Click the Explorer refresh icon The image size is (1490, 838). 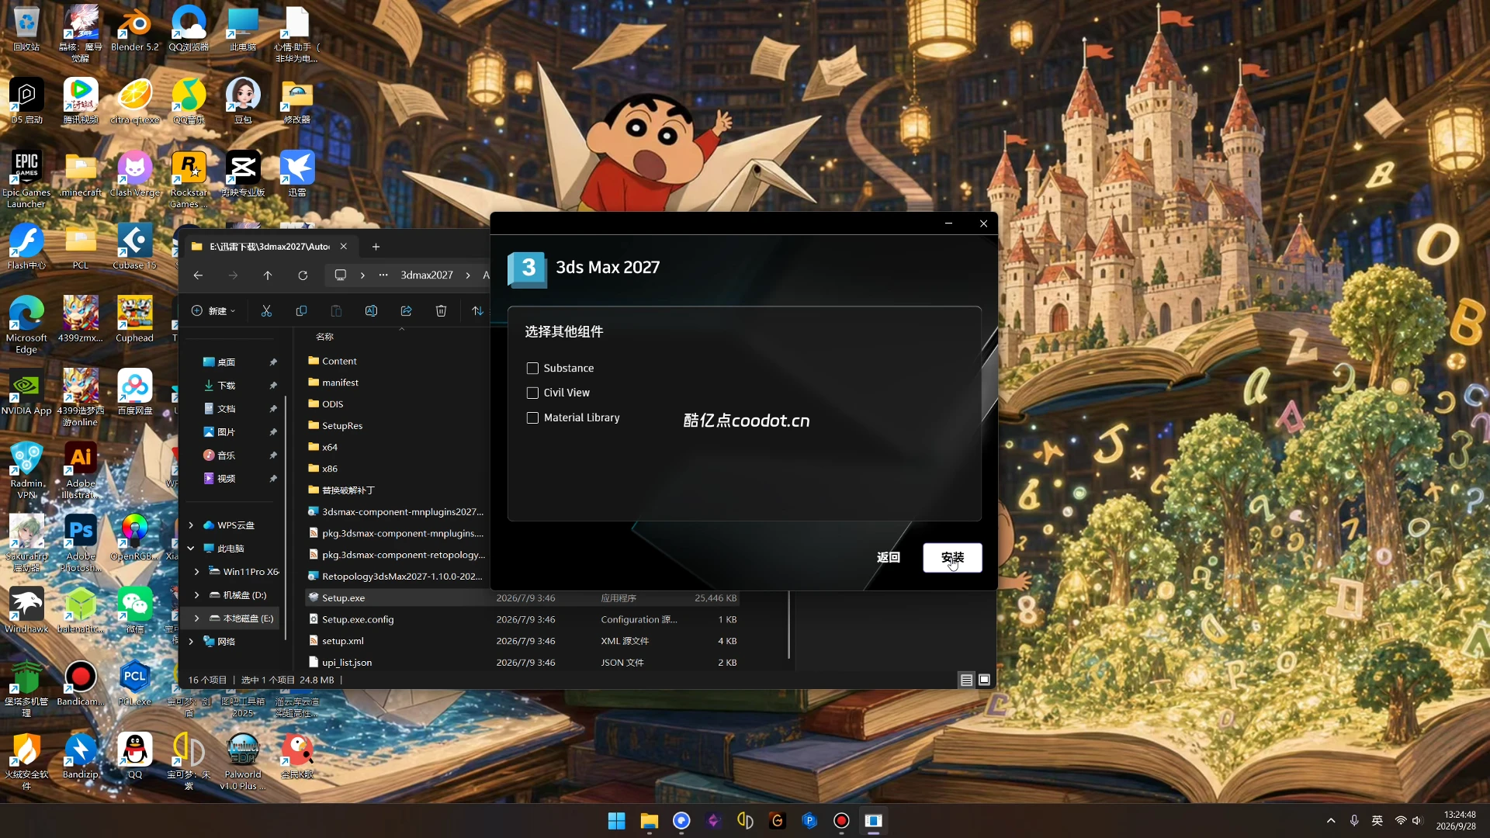pyautogui.click(x=303, y=275)
